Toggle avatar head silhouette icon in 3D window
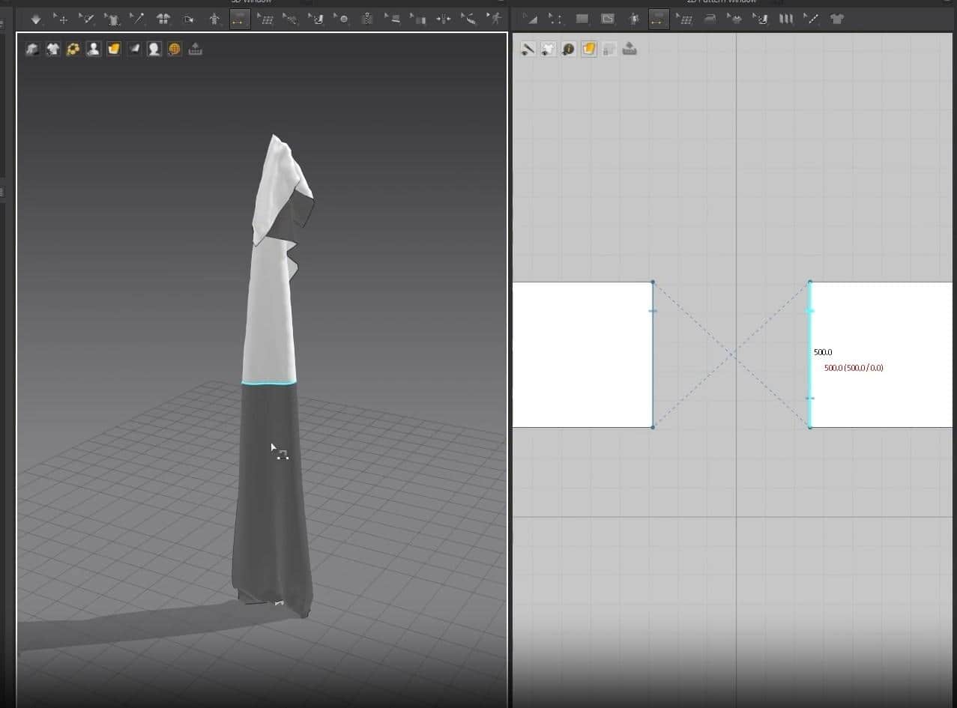 pyautogui.click(x=154, y=49)
